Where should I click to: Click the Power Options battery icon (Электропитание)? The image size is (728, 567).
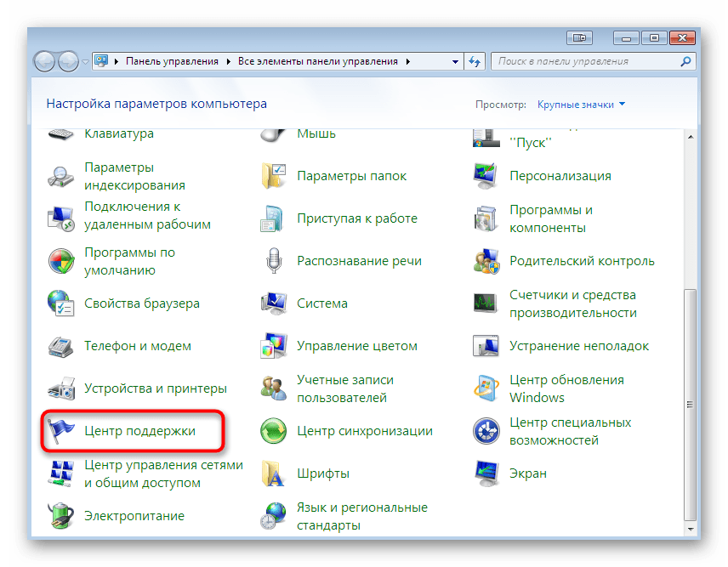click(x=61, y=516)
